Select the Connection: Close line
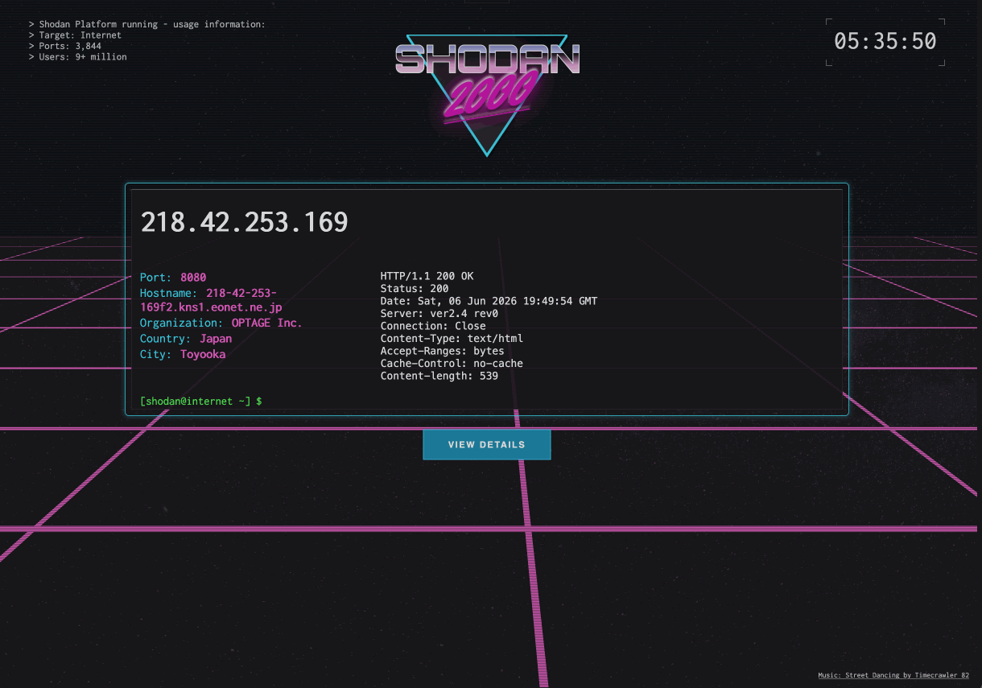The height and width of the screenshot is (688, 982). tap(433, 326)
